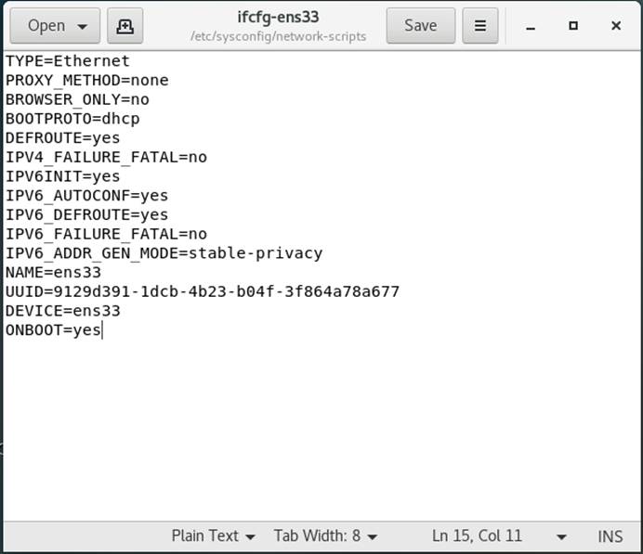Click the ifcfg-ens33 title text

point(278,18)
